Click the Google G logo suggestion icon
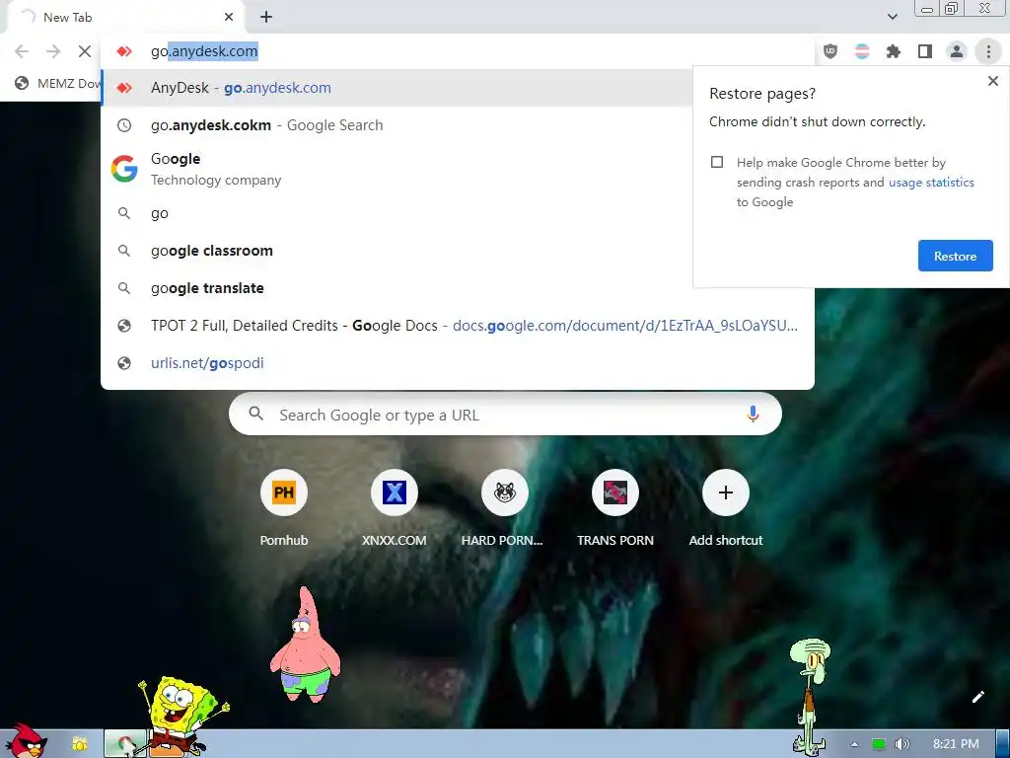This screenshot has height=758, width=1010. pyautogui.click(x=124, y=169)
